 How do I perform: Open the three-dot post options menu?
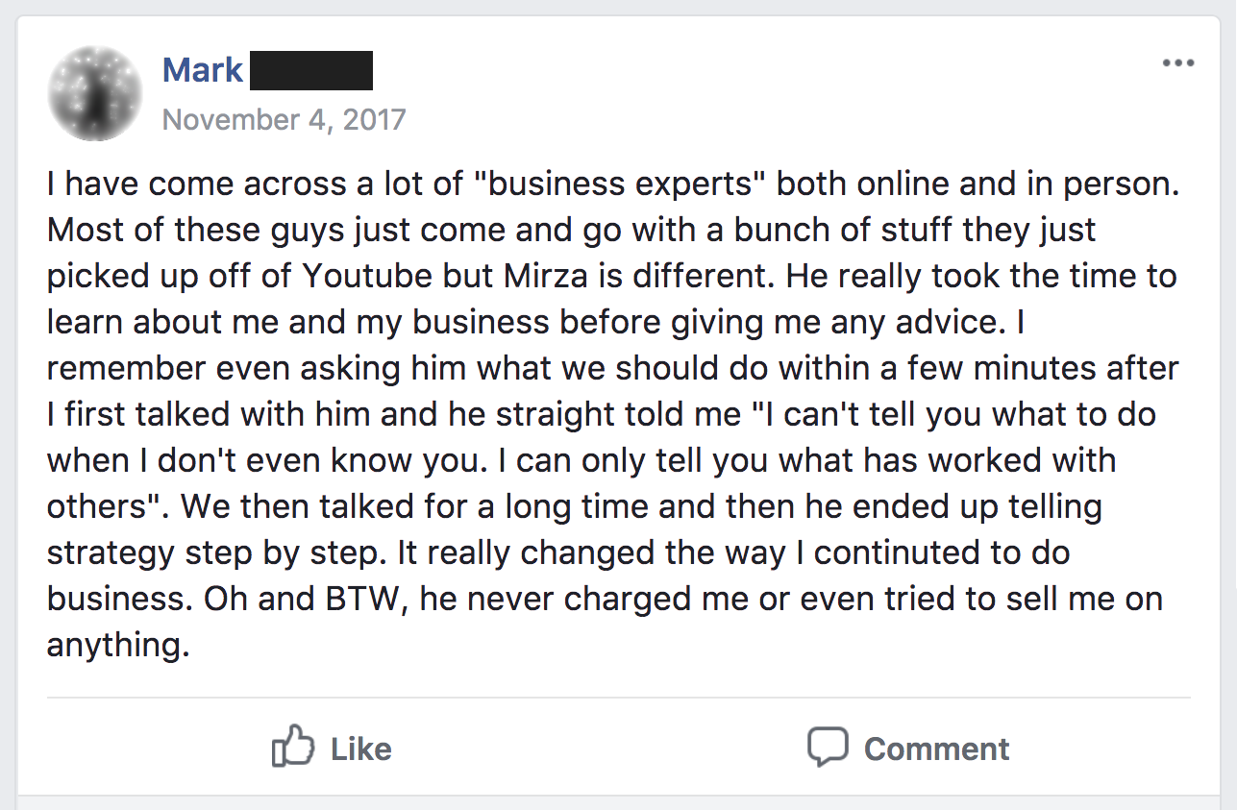pyautogui.click(x=1177, y=64)
